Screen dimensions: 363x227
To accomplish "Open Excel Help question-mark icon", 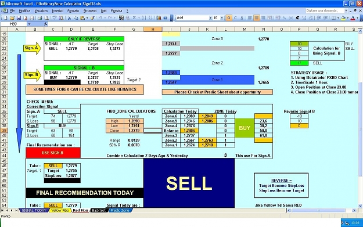I will click(166, 18).
